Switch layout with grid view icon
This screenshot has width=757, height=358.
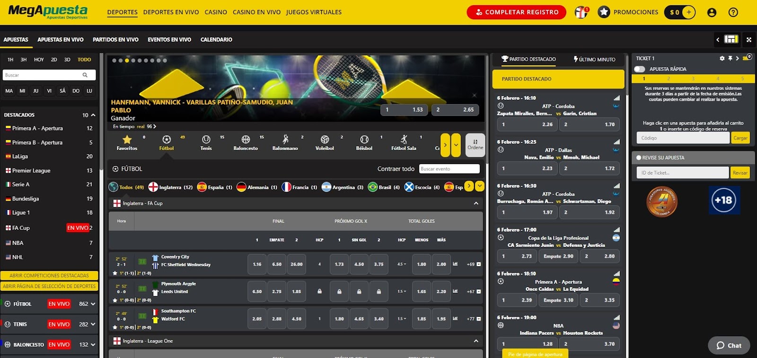[x=731, y=39]
